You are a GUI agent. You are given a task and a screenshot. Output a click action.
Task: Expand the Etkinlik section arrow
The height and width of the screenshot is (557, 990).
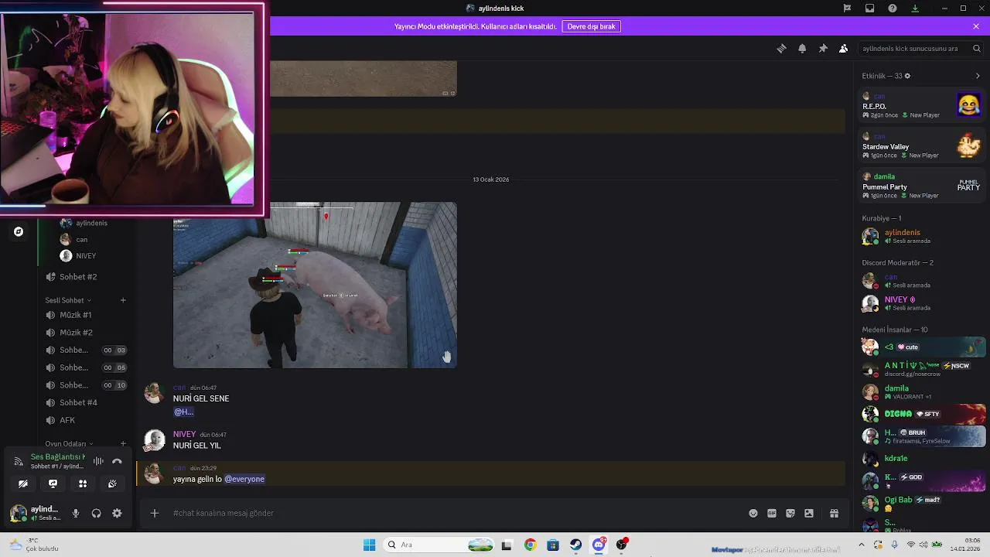(x=978, y=76)
